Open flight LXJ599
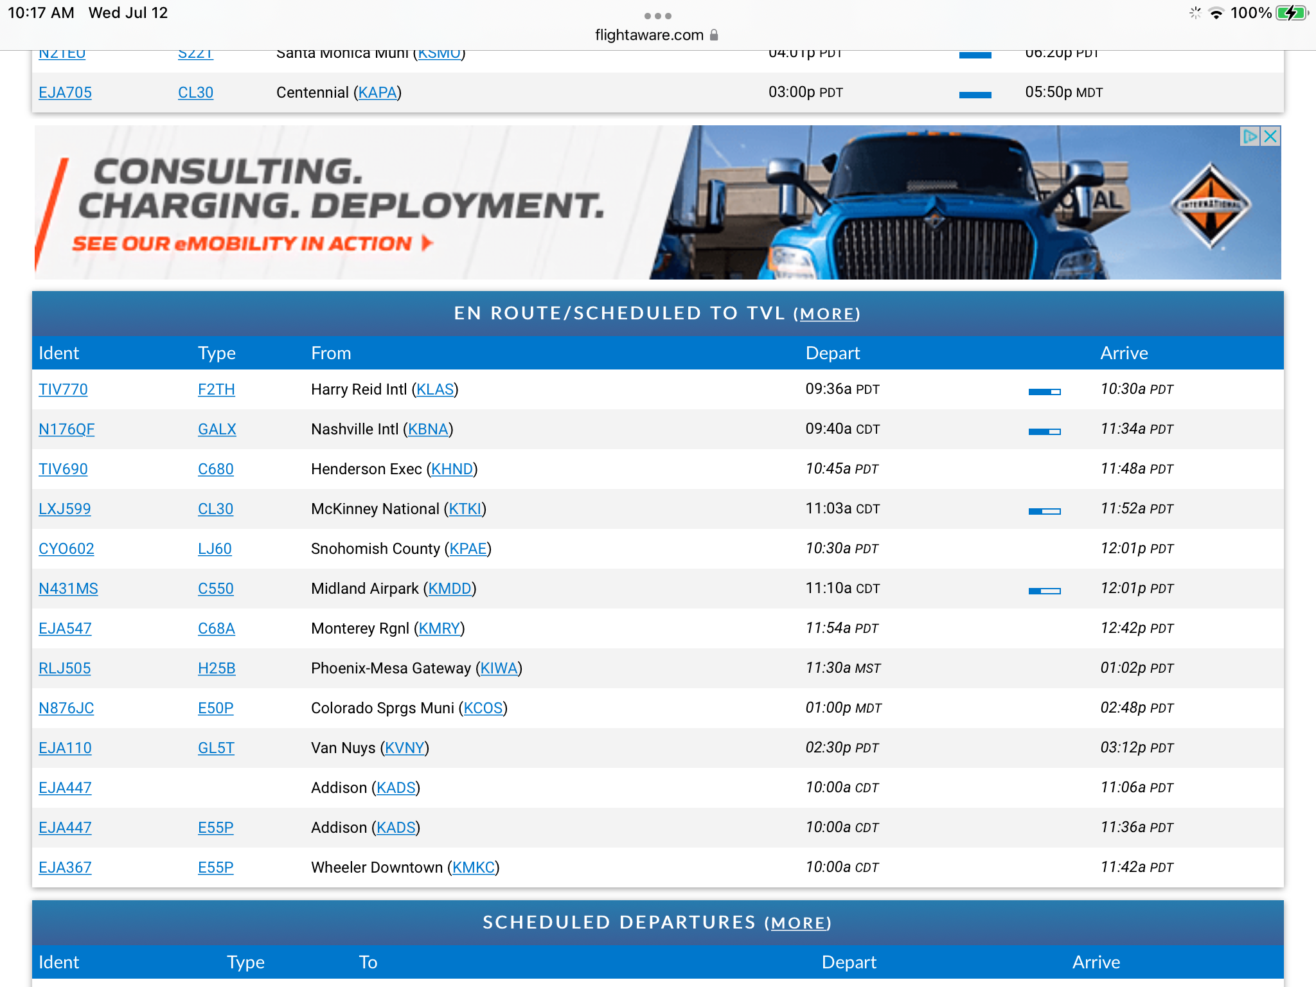 click(64, 509)
